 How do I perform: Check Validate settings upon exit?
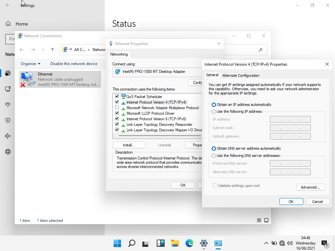click(215, 186)
